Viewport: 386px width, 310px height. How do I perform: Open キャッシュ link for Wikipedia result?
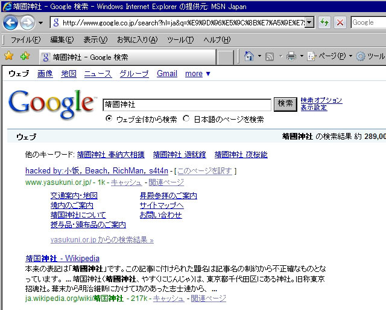[x=169, y=299]
